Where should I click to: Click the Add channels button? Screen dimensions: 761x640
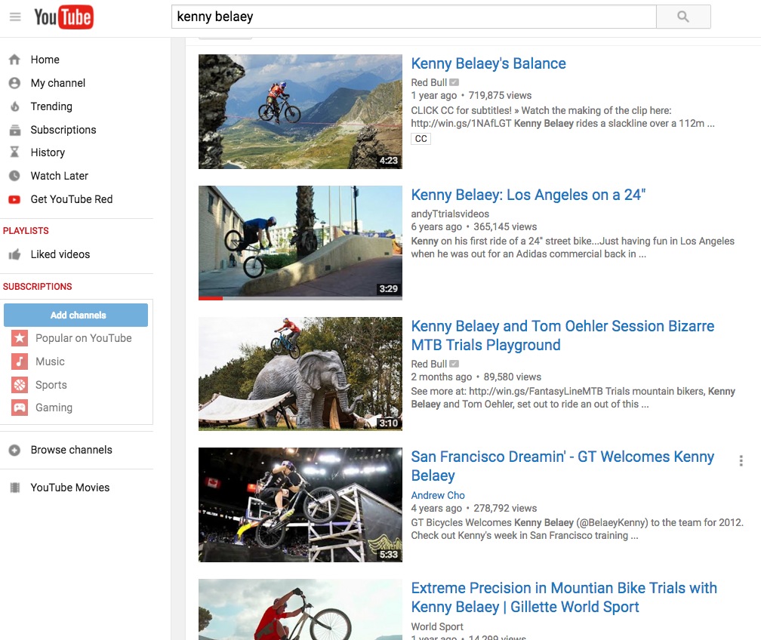click(x=75, y=315)
